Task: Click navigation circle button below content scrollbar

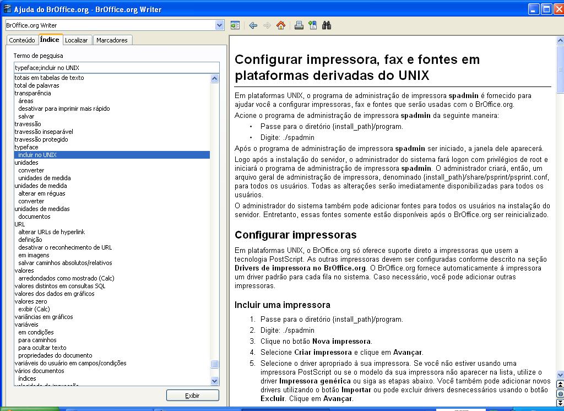Action: (560, 393)
